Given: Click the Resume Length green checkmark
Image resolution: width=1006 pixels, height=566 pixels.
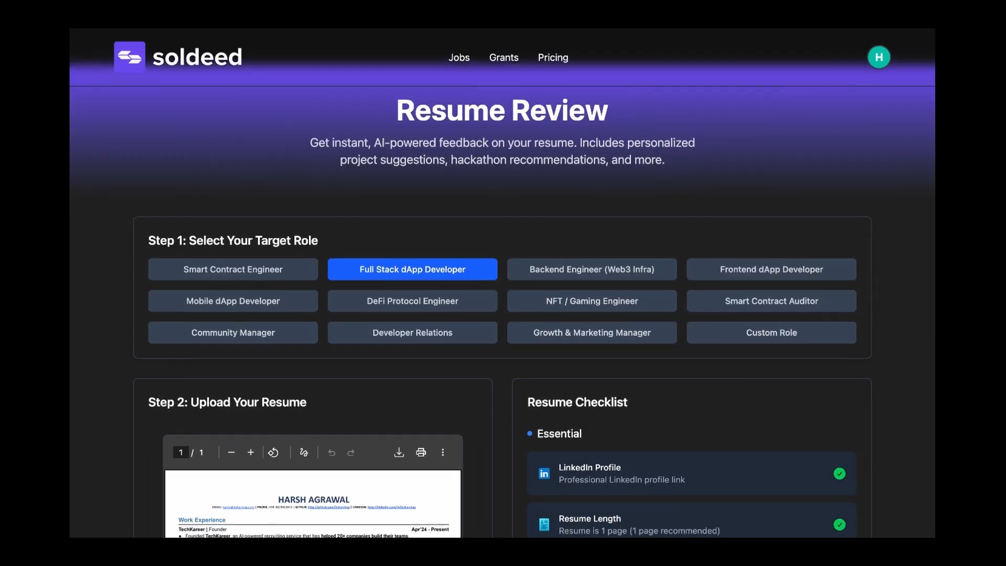Looking at the screenshot, I should pyautogui.click(x=839, y=525).
